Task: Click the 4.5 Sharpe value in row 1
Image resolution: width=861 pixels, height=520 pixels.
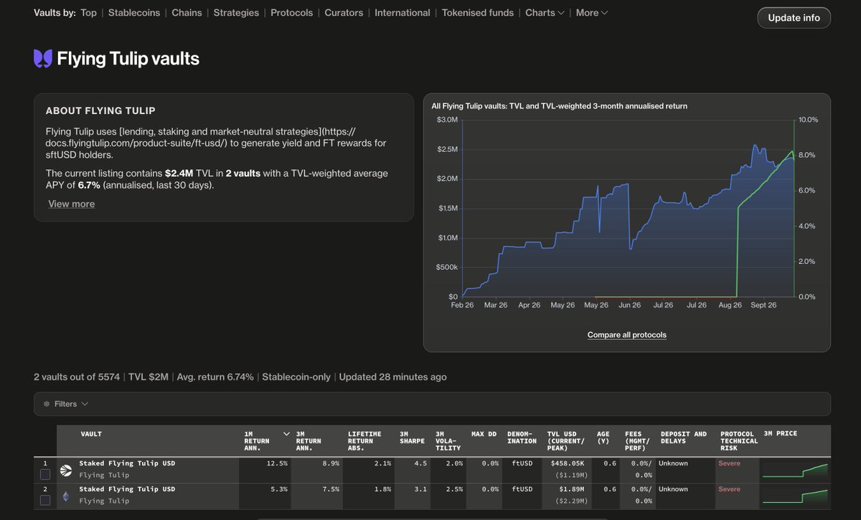Action: [420, 463]
